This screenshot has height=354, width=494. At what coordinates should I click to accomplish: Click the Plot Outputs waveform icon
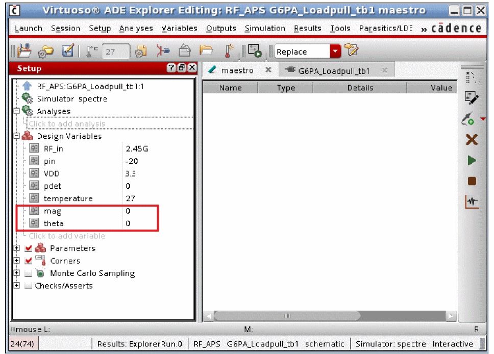pos(472,202)
